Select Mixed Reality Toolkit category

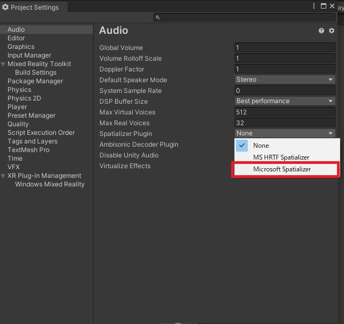[39, 64]
